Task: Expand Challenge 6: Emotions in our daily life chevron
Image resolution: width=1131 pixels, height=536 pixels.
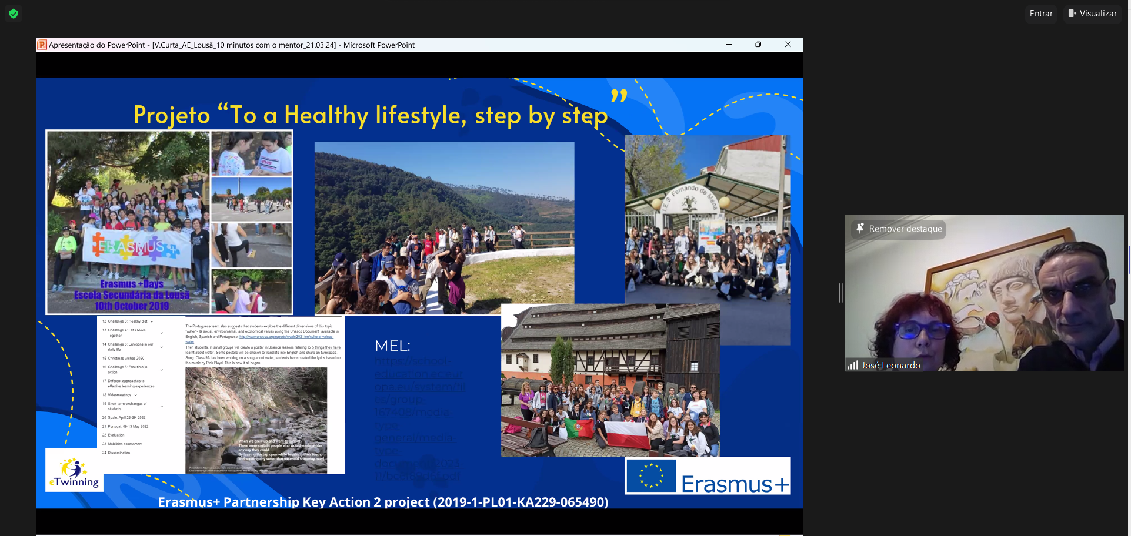Action: click(x=162, y=347)
